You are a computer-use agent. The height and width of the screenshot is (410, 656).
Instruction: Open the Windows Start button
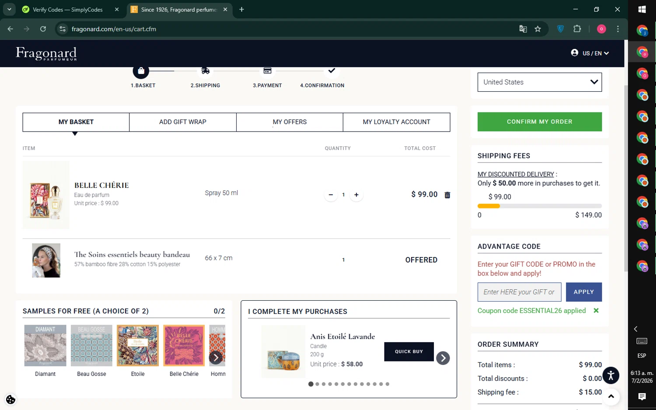coord(642,9)
